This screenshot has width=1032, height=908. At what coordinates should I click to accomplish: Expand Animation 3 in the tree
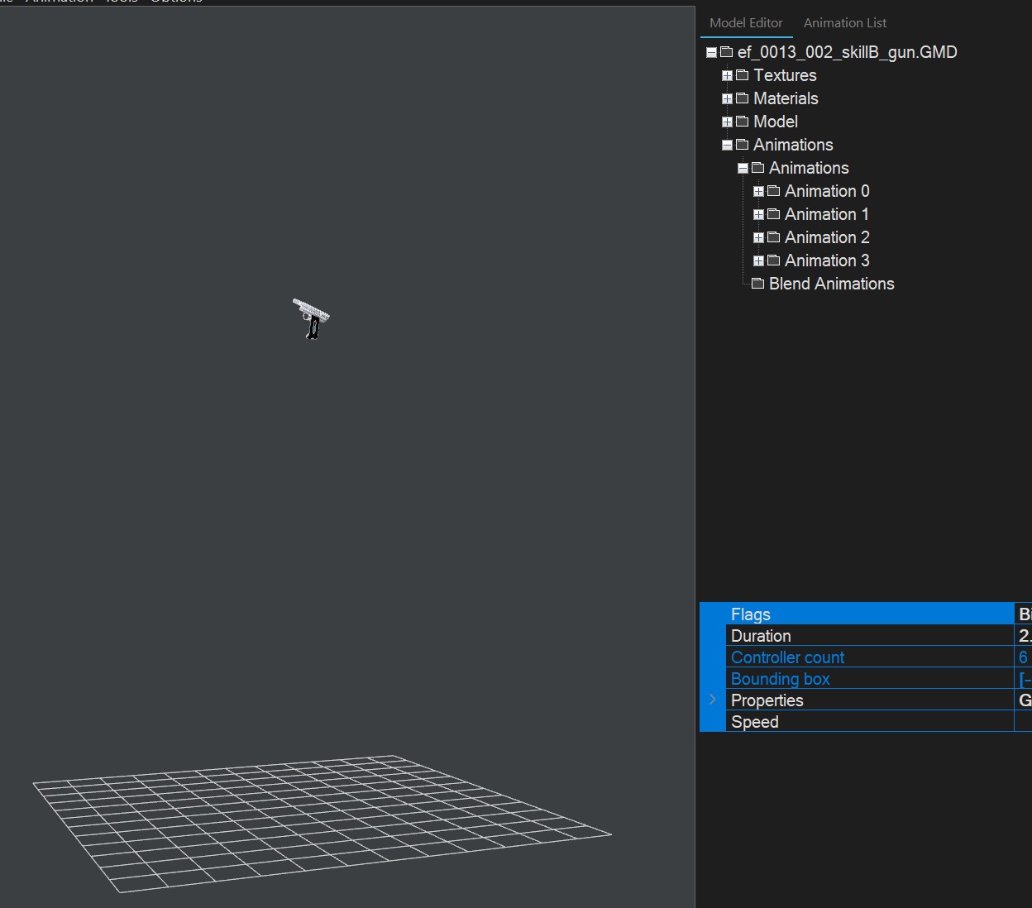click(758, 260)
